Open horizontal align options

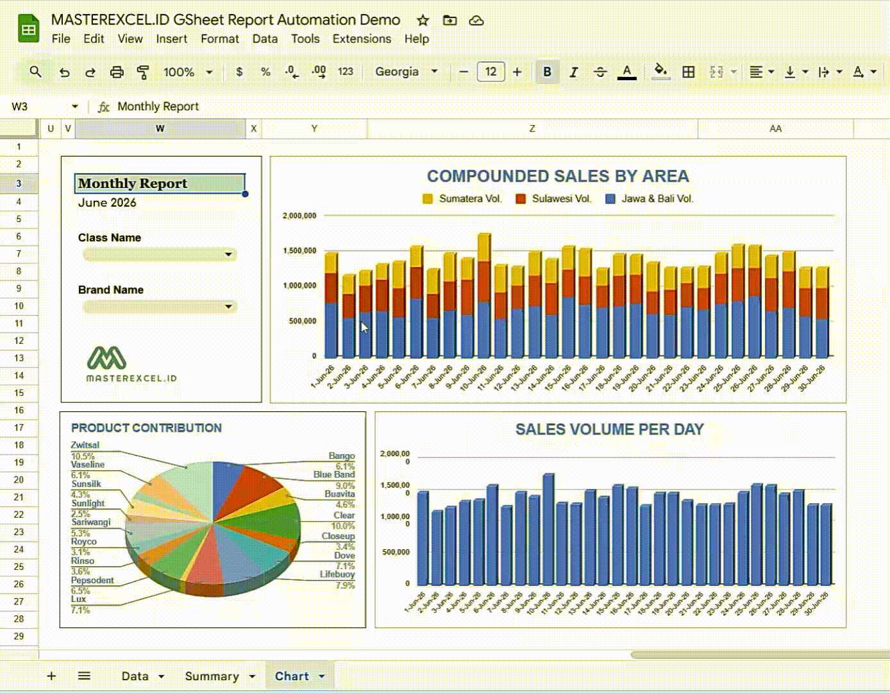click(x=762, y=72)
